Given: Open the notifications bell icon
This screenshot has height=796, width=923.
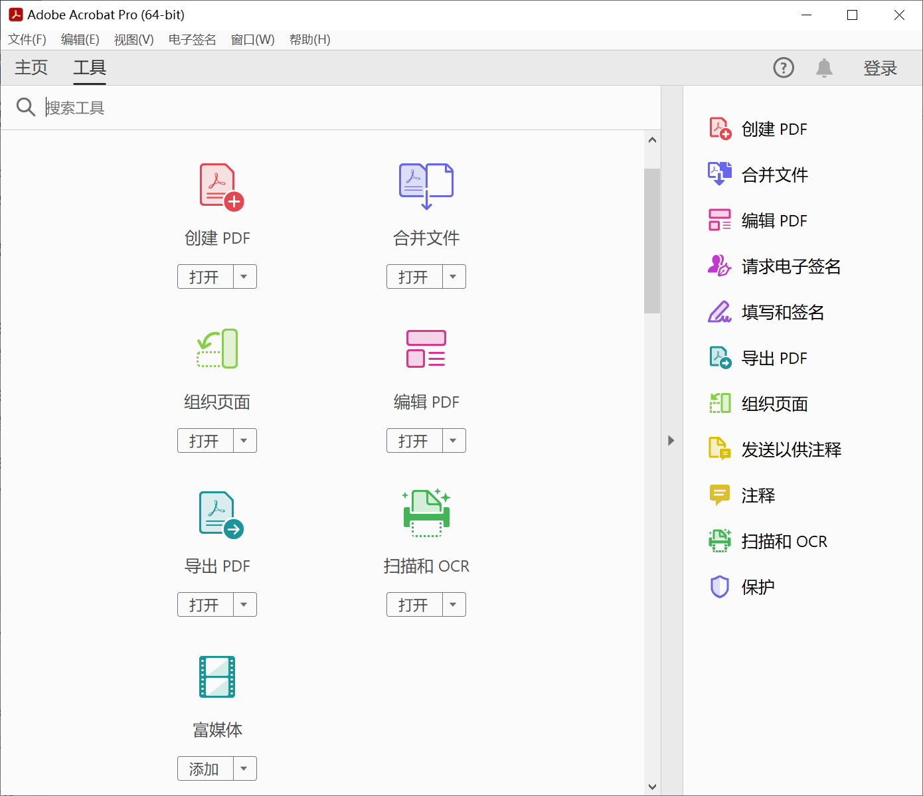Looking at the screenshot, I should (824, 68).
